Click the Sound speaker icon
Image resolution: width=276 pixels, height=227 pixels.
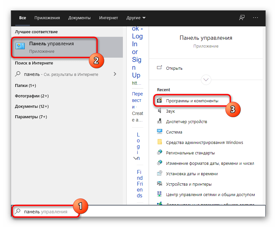[159, 111]
